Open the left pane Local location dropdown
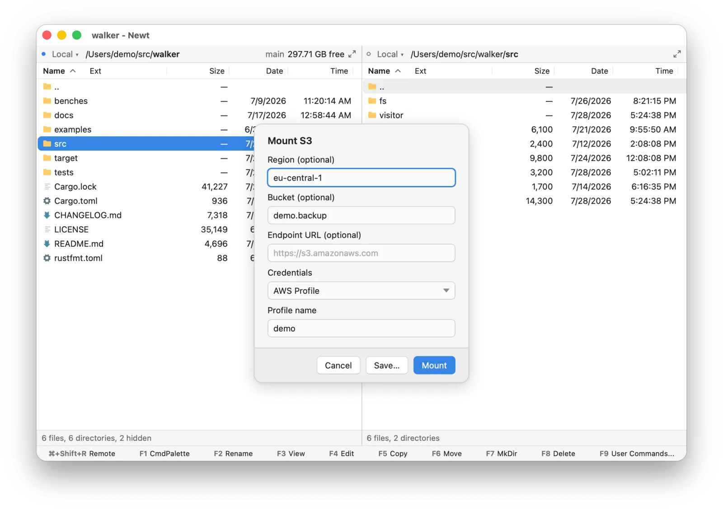723x509 pixels. tap(65, 54)
